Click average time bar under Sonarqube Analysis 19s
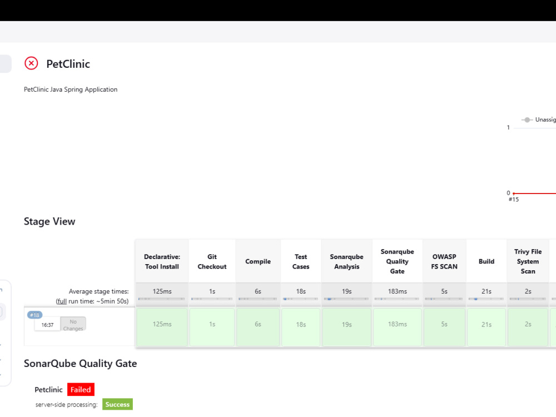 coord(346,299)
